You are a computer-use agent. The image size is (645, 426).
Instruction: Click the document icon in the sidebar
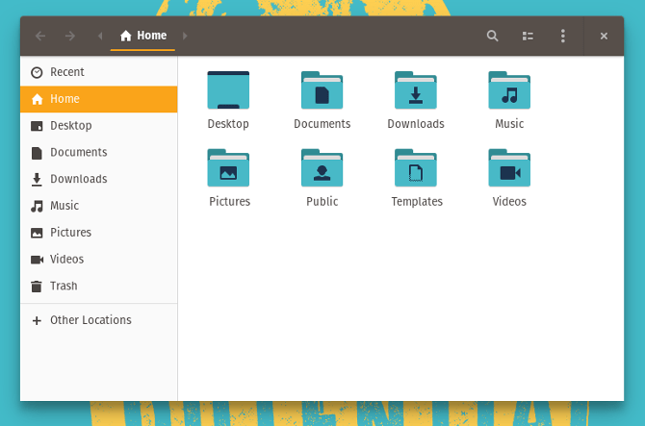click(37, 153)
